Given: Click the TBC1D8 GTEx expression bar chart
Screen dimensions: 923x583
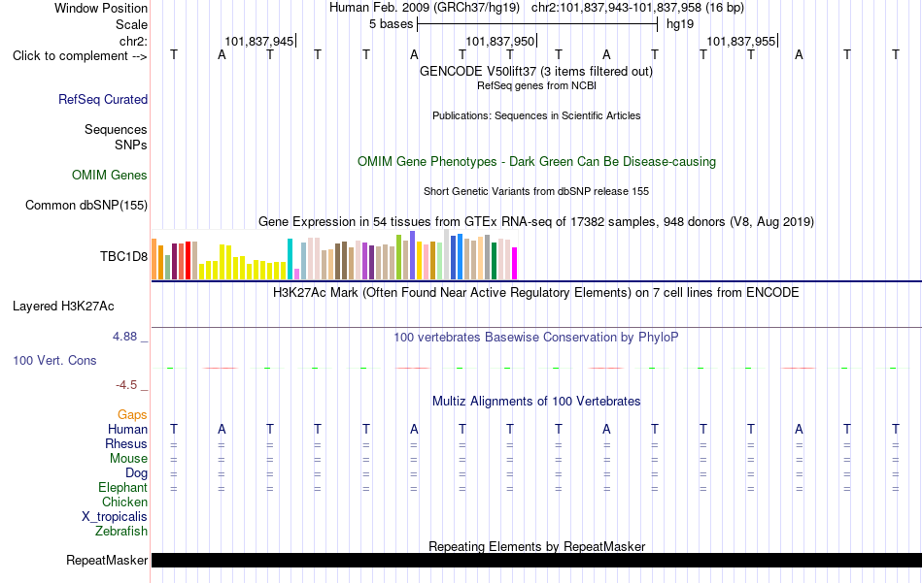Looking at the screenshot, I should point(334,254).
